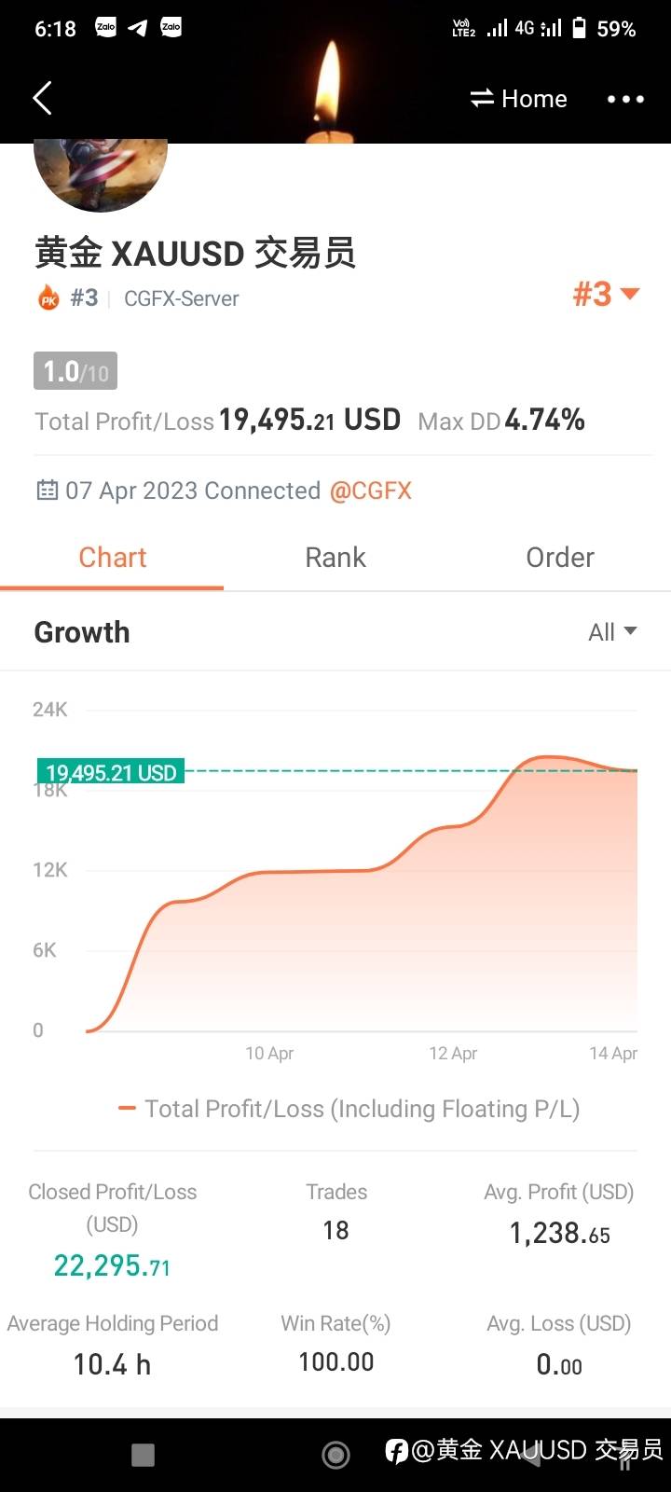Open the three-dot more options menu
Viewport: 671px width, 1492px height.
pos(625,99)
